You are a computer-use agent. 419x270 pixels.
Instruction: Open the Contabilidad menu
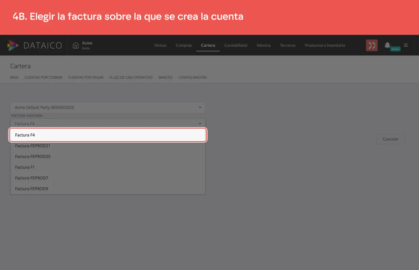coord(236,45)
